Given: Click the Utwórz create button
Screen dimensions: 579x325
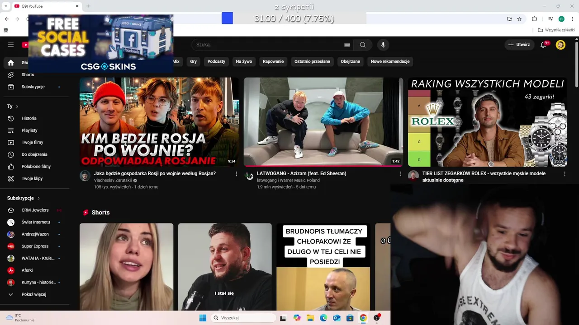Looking at the screenshot, I should point(519,45).
